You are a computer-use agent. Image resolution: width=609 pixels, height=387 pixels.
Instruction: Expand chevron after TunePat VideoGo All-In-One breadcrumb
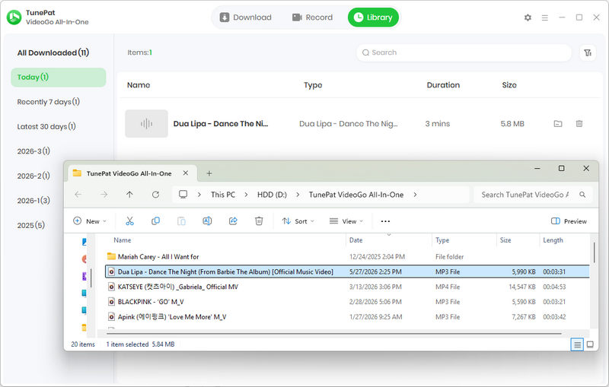click(415, 195)
